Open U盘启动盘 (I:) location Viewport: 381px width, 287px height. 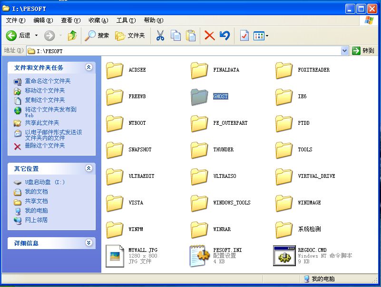pyautogui.click(x=45, y=182)
